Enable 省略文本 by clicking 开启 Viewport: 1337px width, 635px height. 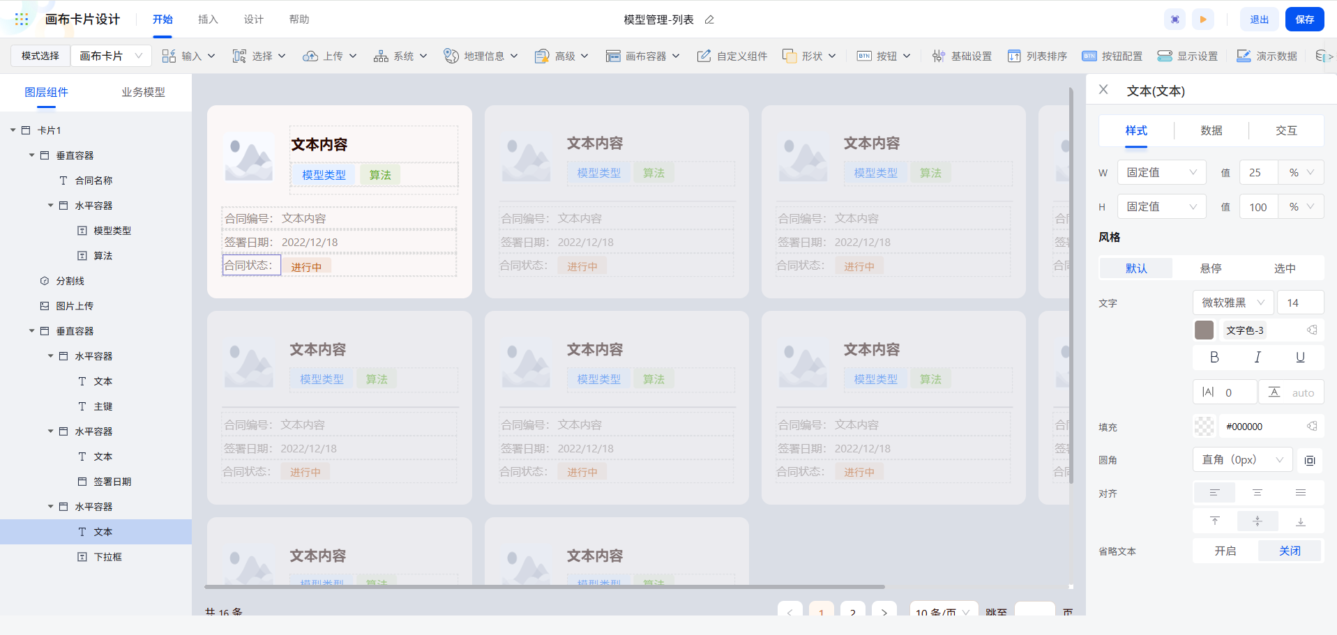click(1224, 551)
